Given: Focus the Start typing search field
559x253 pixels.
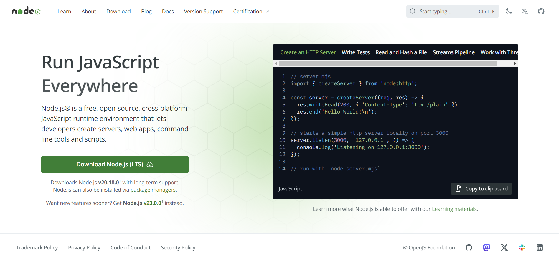Looking at the screenshot, I should click(x=453, y=11).
